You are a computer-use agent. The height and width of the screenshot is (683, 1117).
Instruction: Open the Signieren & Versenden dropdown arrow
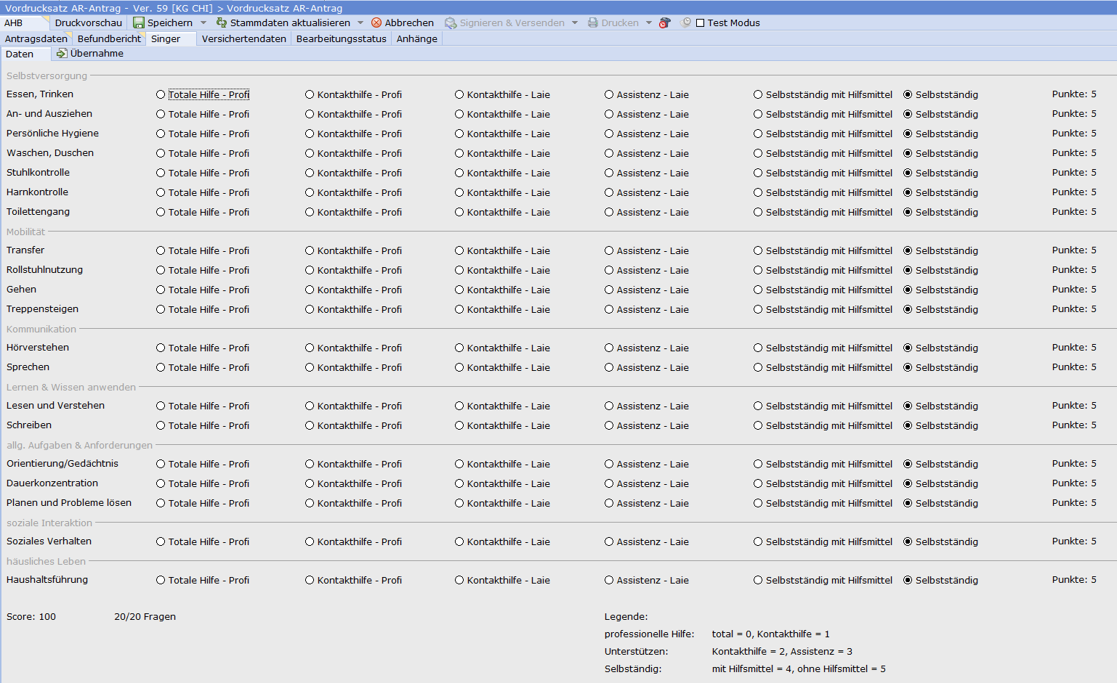click(575, 23)
